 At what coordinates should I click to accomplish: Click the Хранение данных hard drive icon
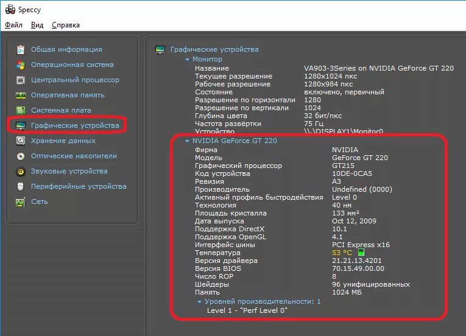pos(21,141)
